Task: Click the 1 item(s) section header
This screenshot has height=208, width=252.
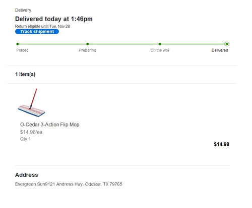Action: point(25,74)
